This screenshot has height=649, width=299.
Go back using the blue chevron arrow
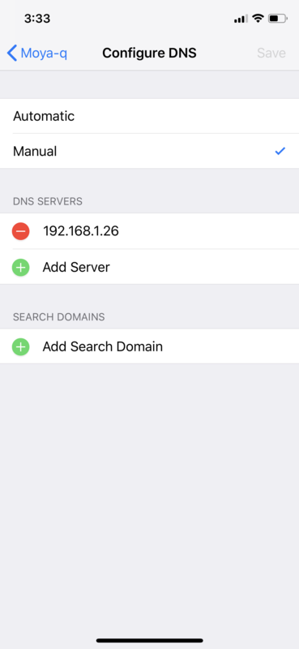pos(12,53)
